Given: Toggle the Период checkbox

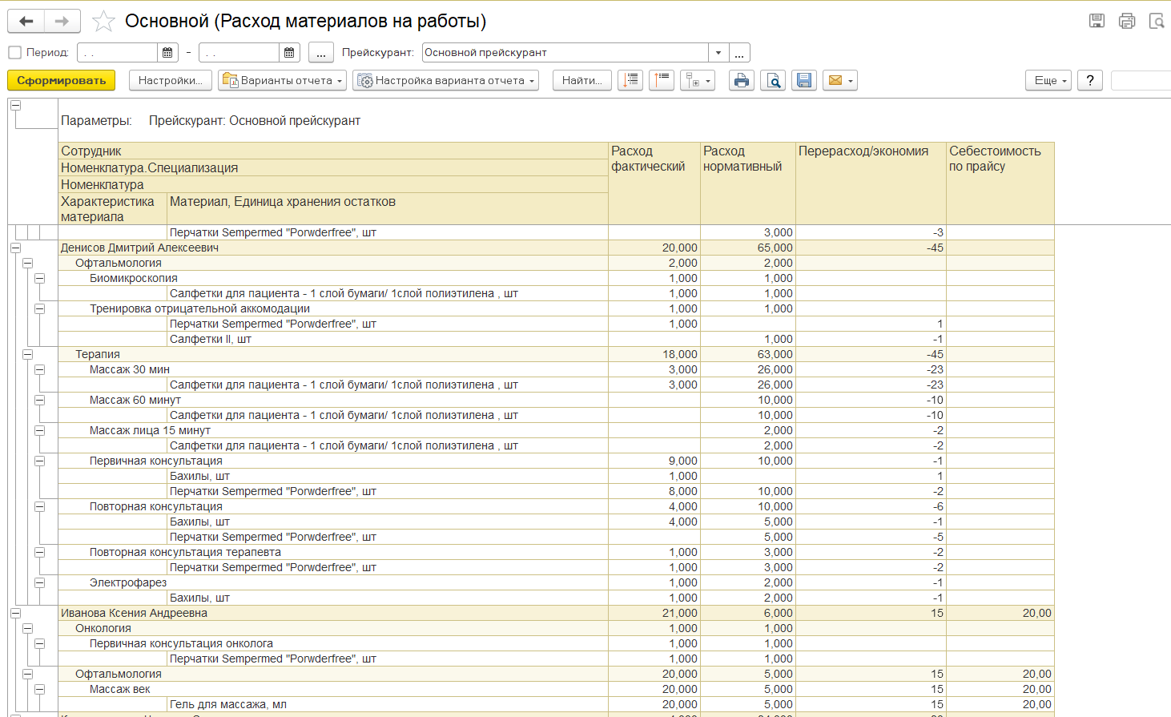Looking at the screenshot, I should (14, 53).
